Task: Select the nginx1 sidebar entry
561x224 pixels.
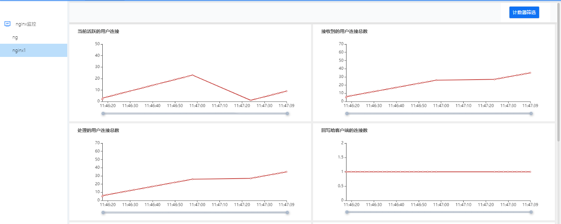Action: [x=19, y=50]
